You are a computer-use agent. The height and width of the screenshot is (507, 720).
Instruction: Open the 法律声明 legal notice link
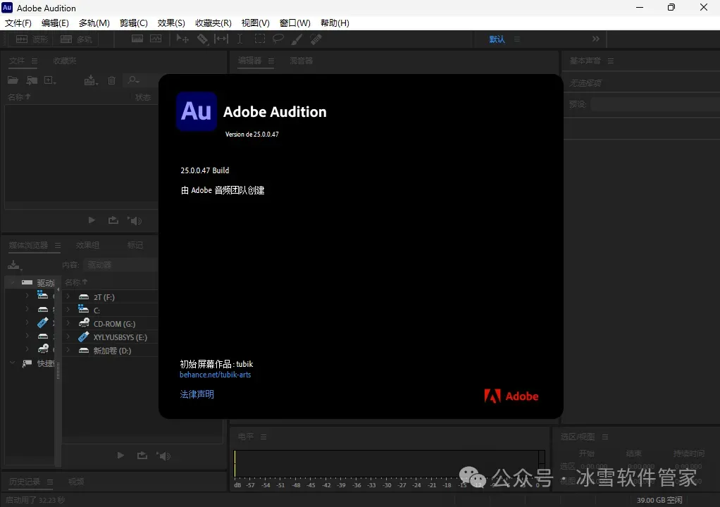click(197, 394)
